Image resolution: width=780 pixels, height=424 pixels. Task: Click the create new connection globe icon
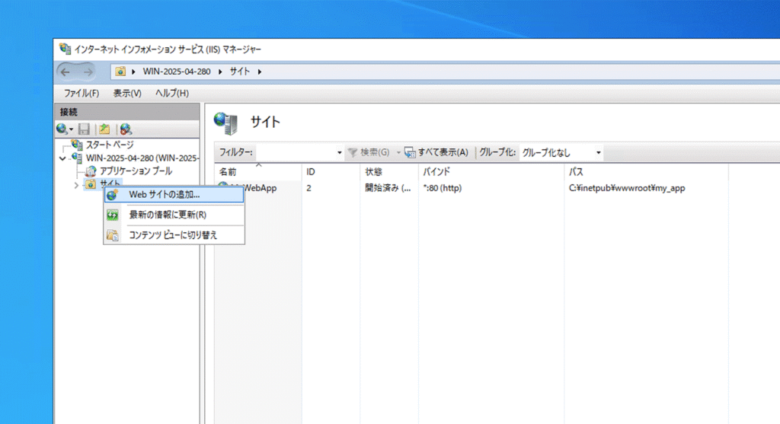click(x=62, y=129)
